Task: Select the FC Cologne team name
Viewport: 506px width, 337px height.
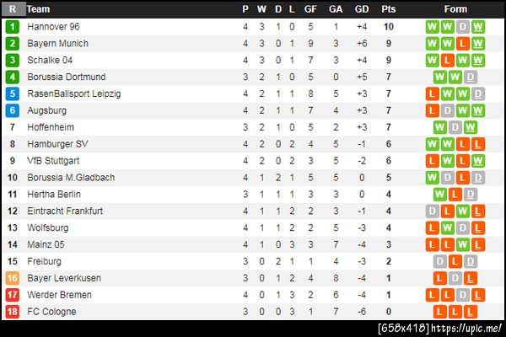Action: point(51,312)
